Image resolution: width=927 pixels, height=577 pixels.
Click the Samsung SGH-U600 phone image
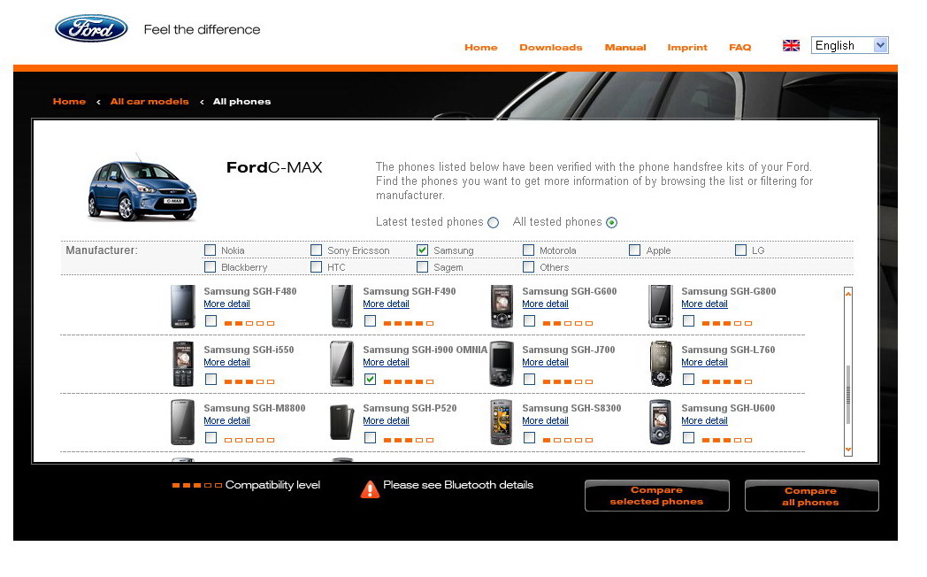(x=661, y=422)
